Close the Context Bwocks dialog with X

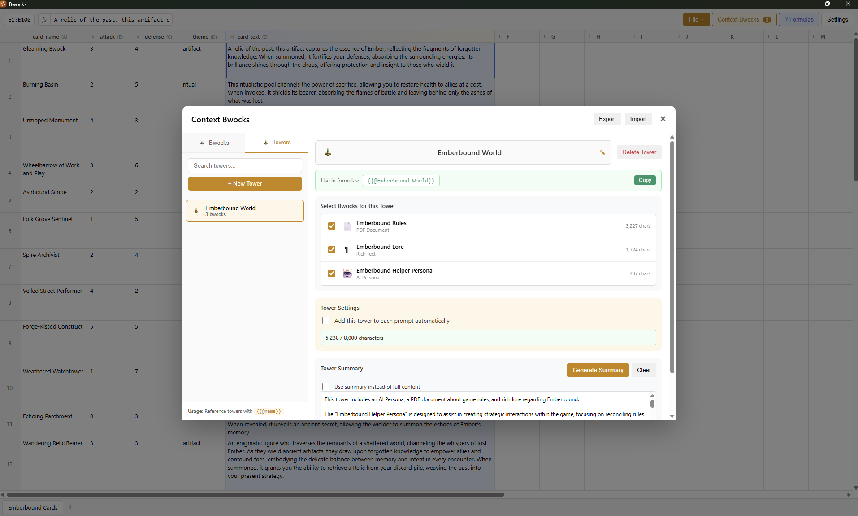click(663, 119)
